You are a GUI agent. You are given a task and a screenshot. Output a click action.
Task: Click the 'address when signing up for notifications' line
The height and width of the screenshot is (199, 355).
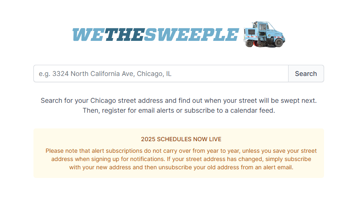pos(181,159)
